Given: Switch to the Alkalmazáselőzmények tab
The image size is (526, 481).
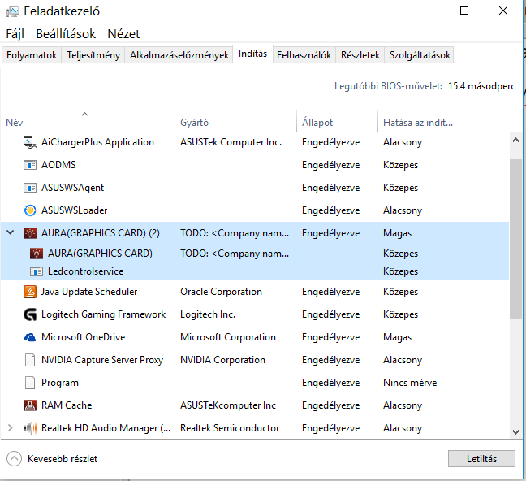Looking at the screenshot, I should 179,55.
